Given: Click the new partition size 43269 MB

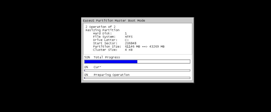Looking at the screenshot, I should point(157,46).
